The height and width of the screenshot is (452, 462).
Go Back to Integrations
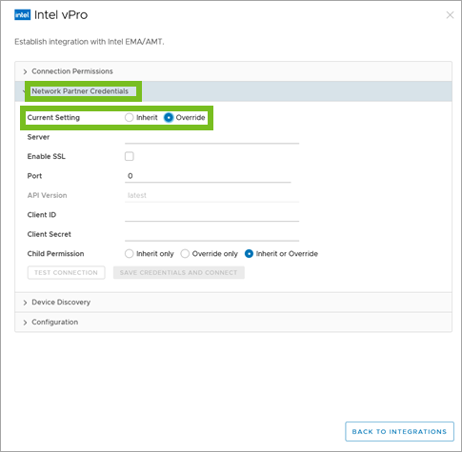pyautogui.click(x=399, y=432)
